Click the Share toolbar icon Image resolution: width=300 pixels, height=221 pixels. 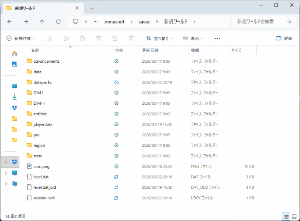[115, 38]
